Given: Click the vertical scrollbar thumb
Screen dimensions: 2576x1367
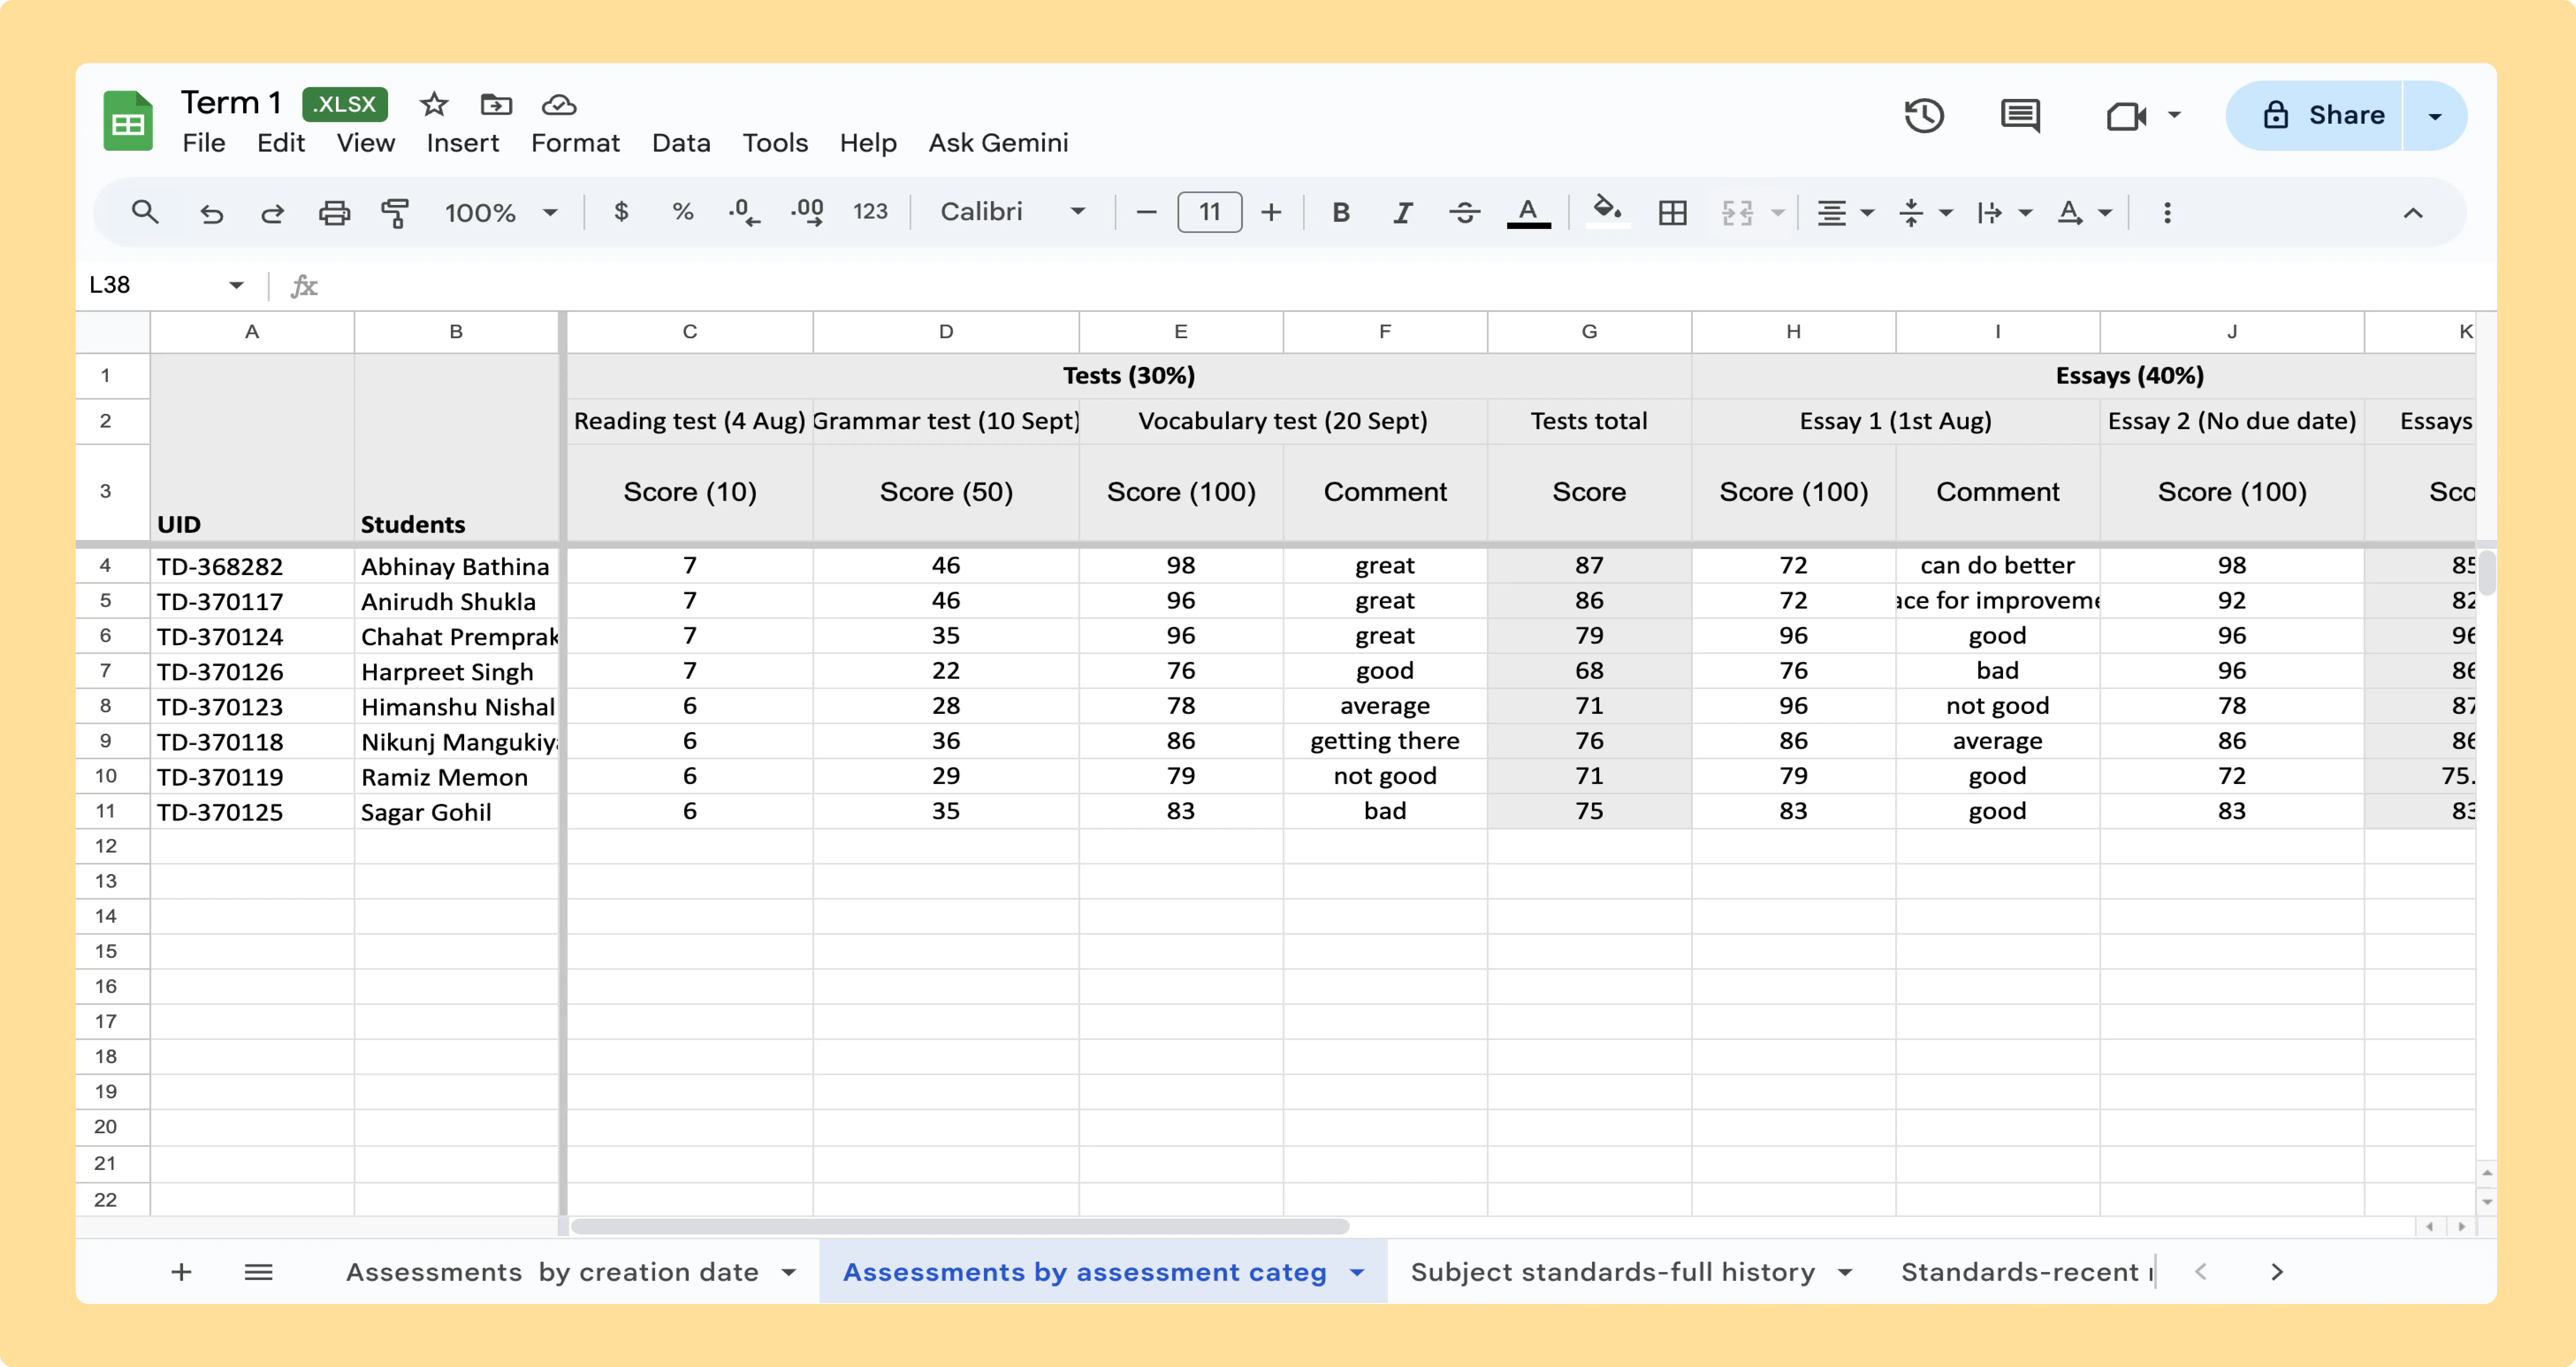Looking at the screenshot, I should (2486, 573).
